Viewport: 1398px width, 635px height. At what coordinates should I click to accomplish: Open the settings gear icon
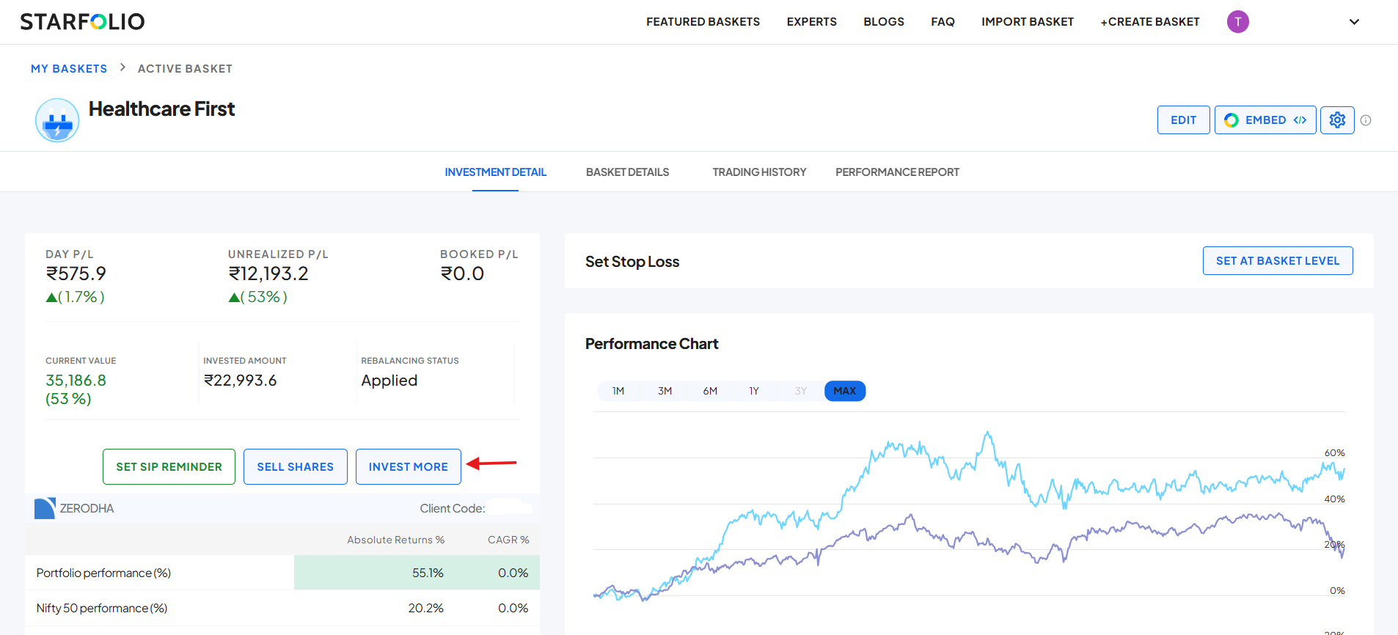point(1337,120)
